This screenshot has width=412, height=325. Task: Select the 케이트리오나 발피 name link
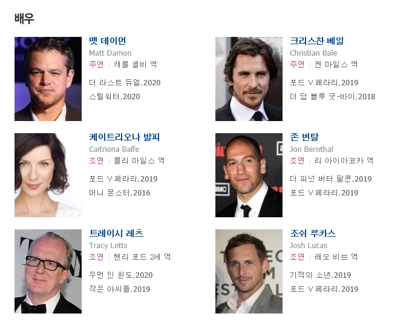(124, 137)
